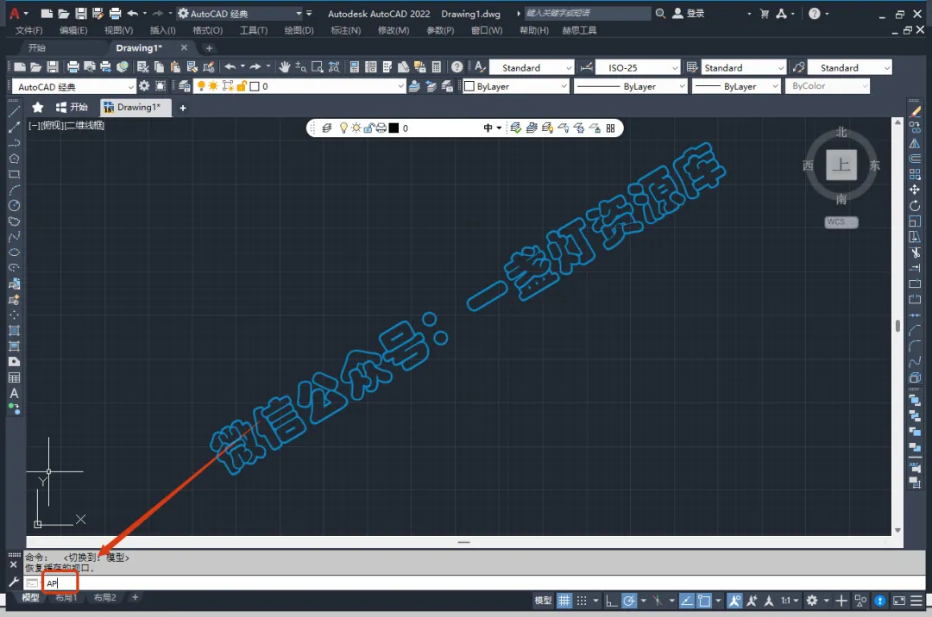Screen dimensions: 932x617
Task: Toggle Clean Screen in status bar
Action: (899, 601)
